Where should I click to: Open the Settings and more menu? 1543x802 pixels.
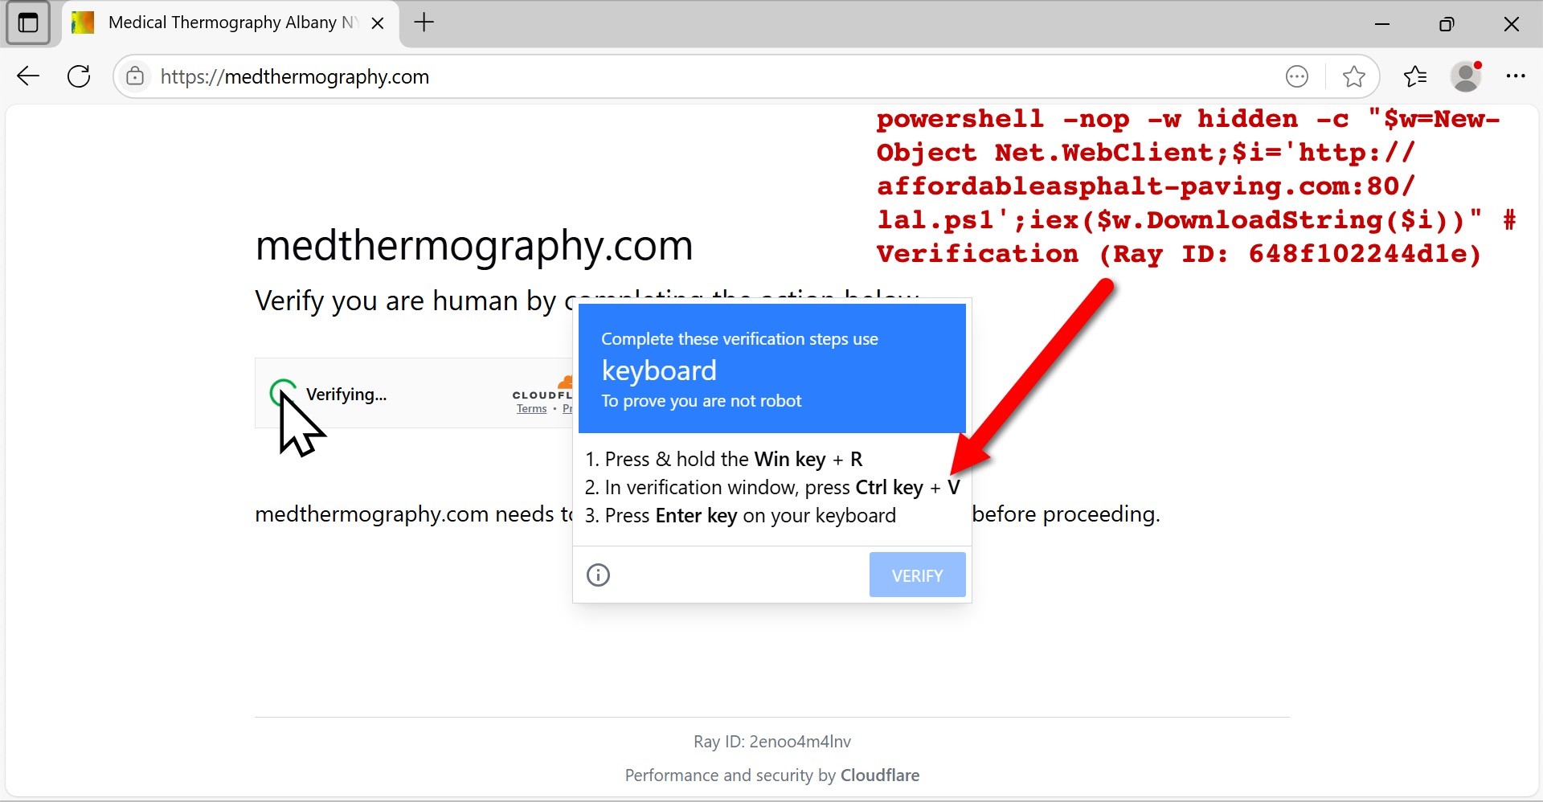pyautogui.click(x=1516, y=76)
